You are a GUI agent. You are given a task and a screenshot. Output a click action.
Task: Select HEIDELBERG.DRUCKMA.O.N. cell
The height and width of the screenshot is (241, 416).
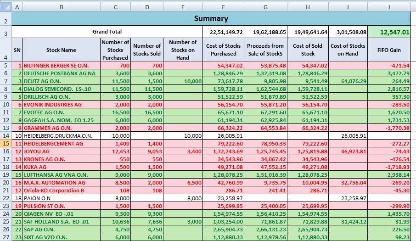pyautogui.click(x=61, y=136)
